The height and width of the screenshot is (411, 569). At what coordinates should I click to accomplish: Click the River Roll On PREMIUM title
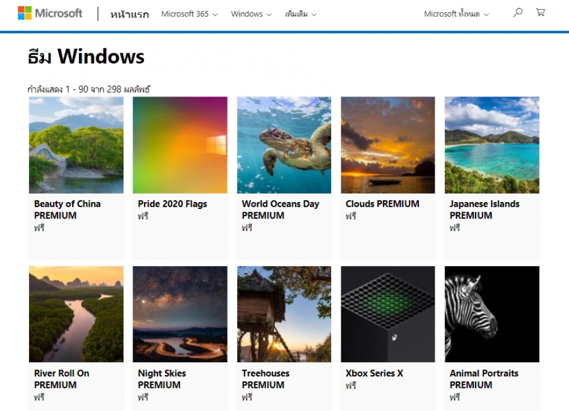[x=61, y=379]
